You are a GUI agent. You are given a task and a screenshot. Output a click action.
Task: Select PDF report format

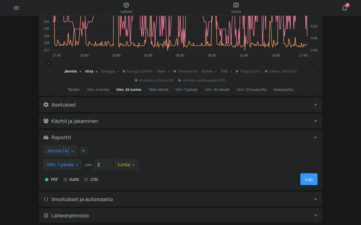click(x=47, y=179)
